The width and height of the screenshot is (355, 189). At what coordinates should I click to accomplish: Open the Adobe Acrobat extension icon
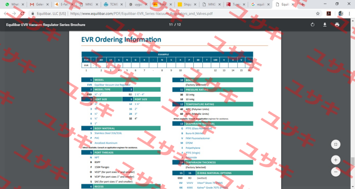[329, 14]
